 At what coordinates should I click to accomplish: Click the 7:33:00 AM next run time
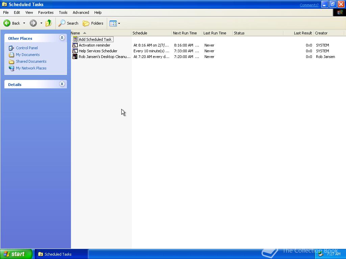point(187,51)
